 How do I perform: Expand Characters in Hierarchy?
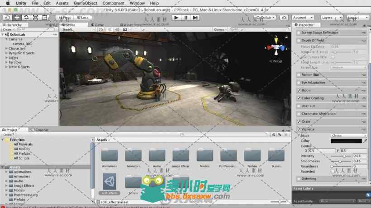pos(6,48)
